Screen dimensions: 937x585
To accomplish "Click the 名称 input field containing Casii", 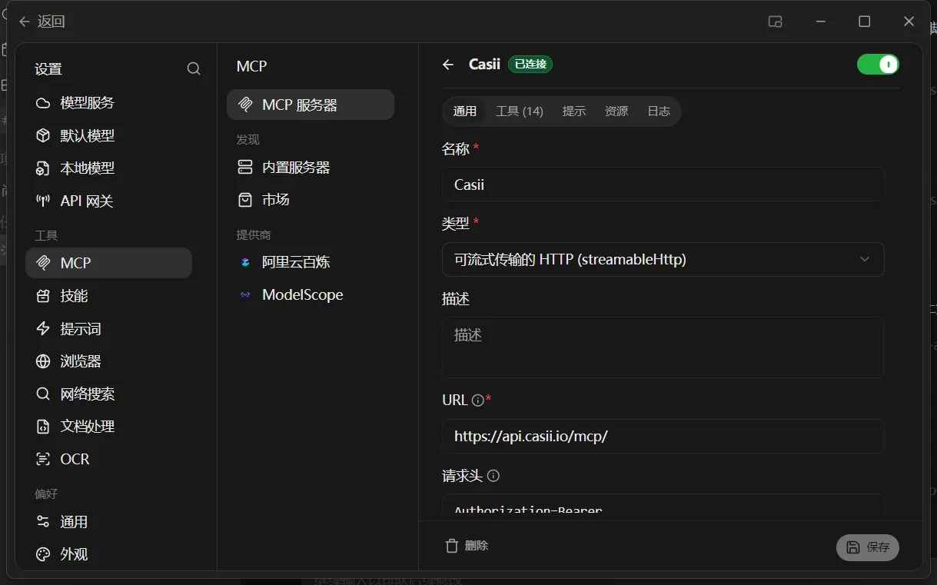I will coord(663,184).
